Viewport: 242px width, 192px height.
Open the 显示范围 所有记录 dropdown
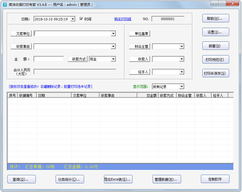coord(182,86)
